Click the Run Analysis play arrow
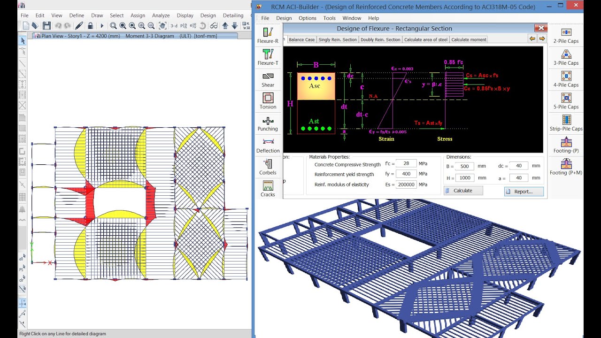The image size is (601, 338). click(x=102, y=26)
